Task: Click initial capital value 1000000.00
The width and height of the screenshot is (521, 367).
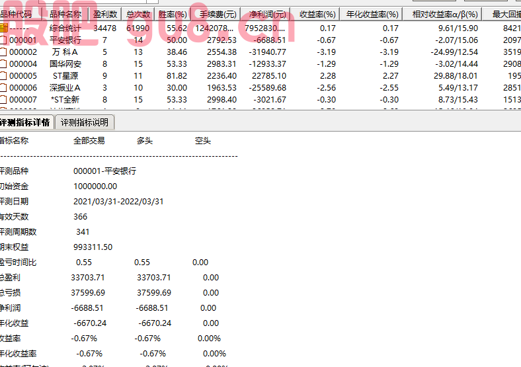Action: coord(95,186)
